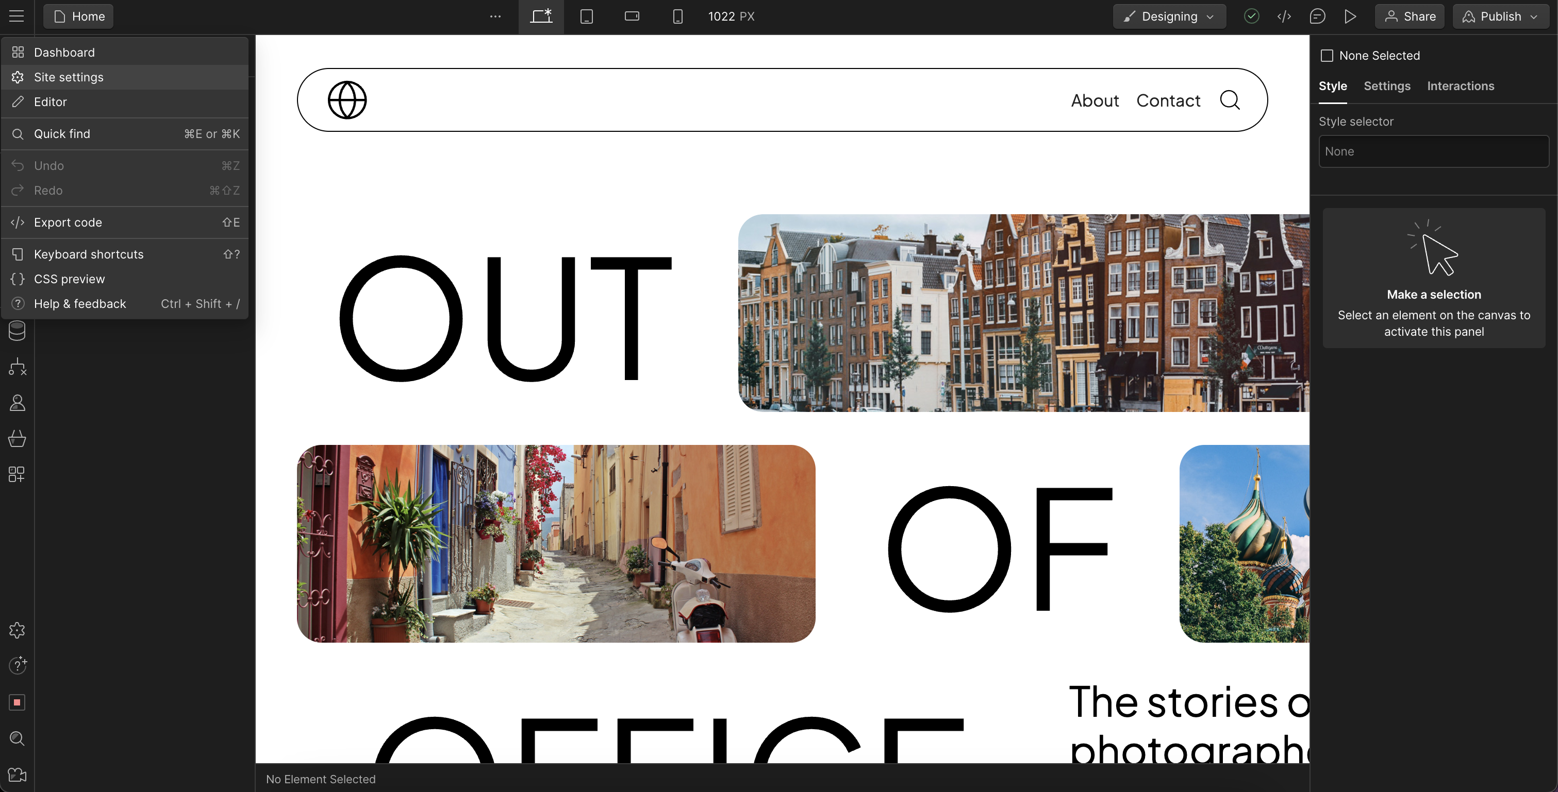
Task: Select CSS preview menu entry
Action: (x=125, y=279)
